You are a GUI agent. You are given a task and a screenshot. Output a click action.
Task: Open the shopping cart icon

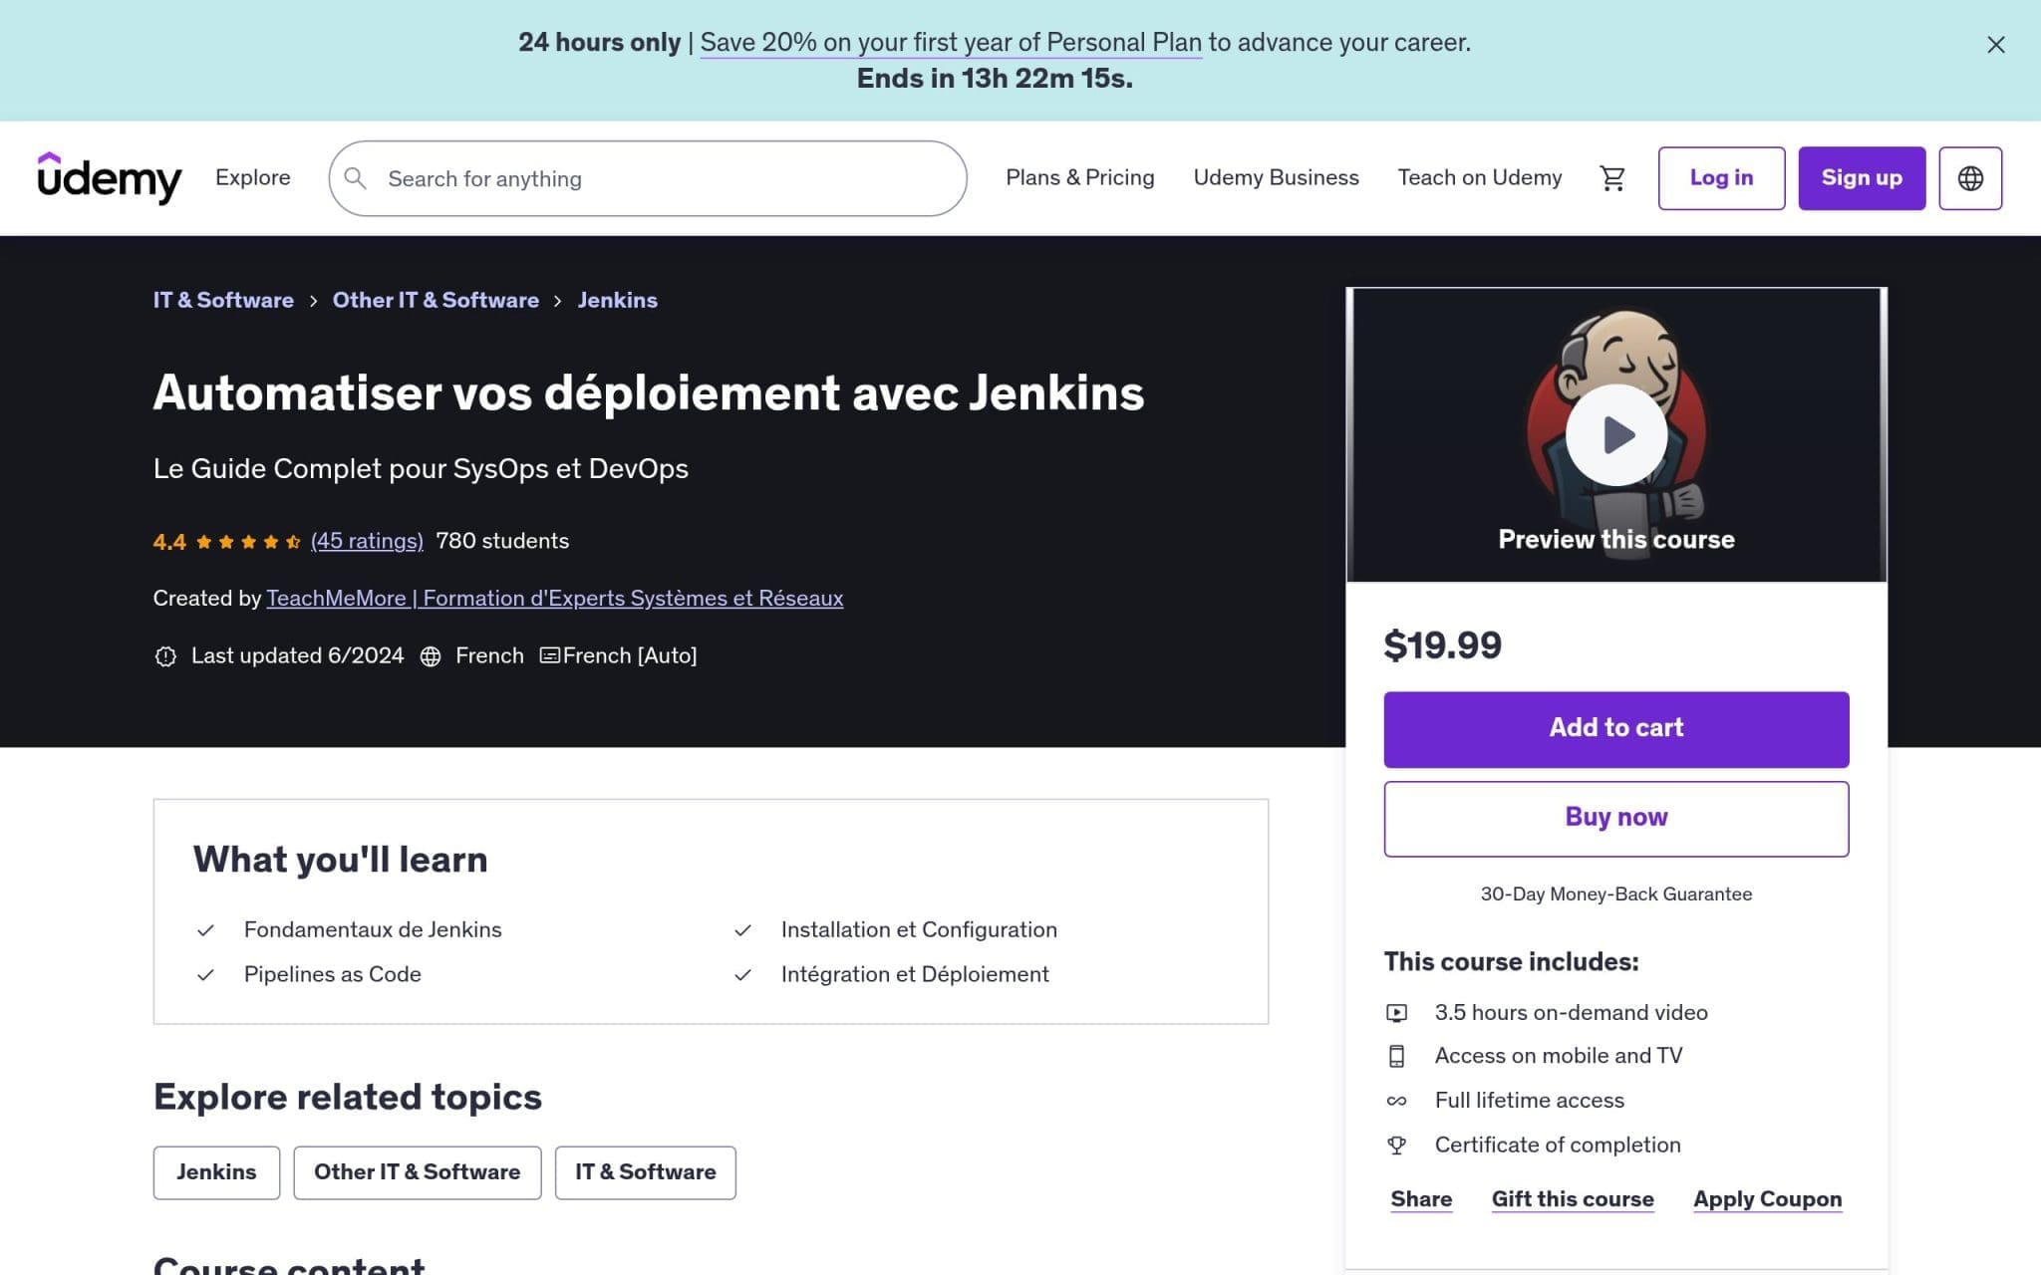1612,178
